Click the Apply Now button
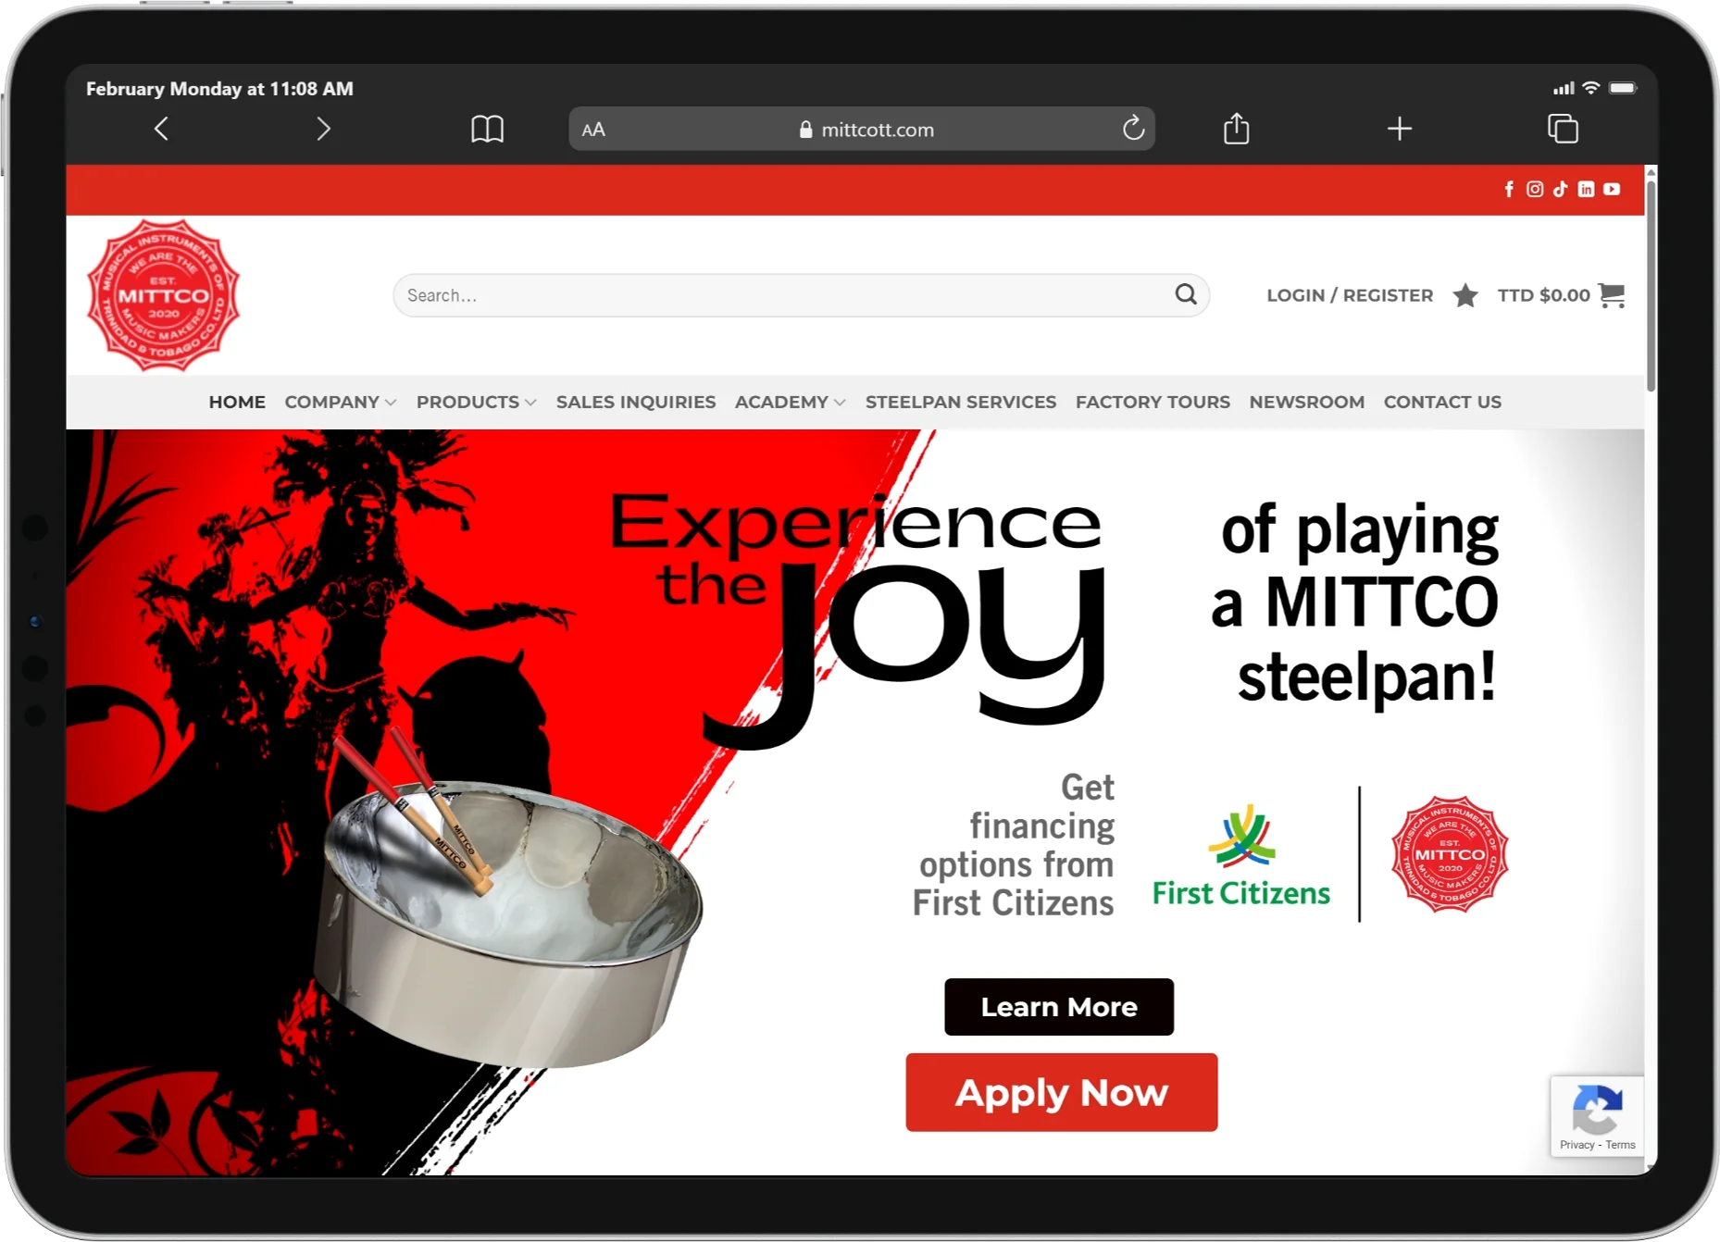Viewport: 1720px width, 1242px height. click(1062, 1093)
